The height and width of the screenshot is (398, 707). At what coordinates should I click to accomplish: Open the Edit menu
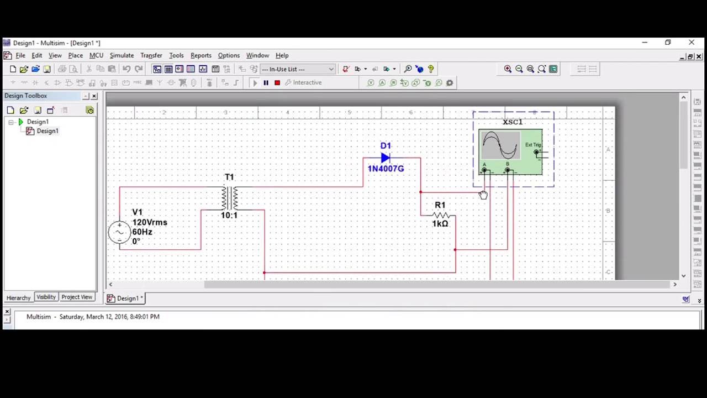click(37, 55)
